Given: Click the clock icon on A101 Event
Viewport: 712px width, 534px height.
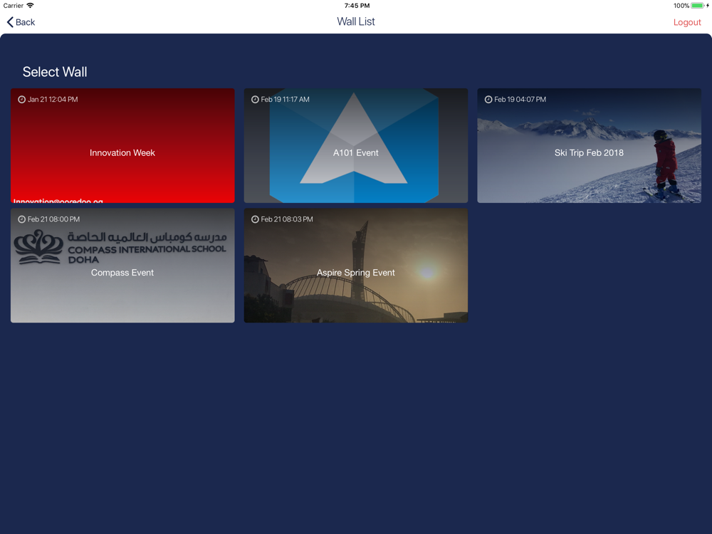Looking at the screenshot, I should coord(255,100).
